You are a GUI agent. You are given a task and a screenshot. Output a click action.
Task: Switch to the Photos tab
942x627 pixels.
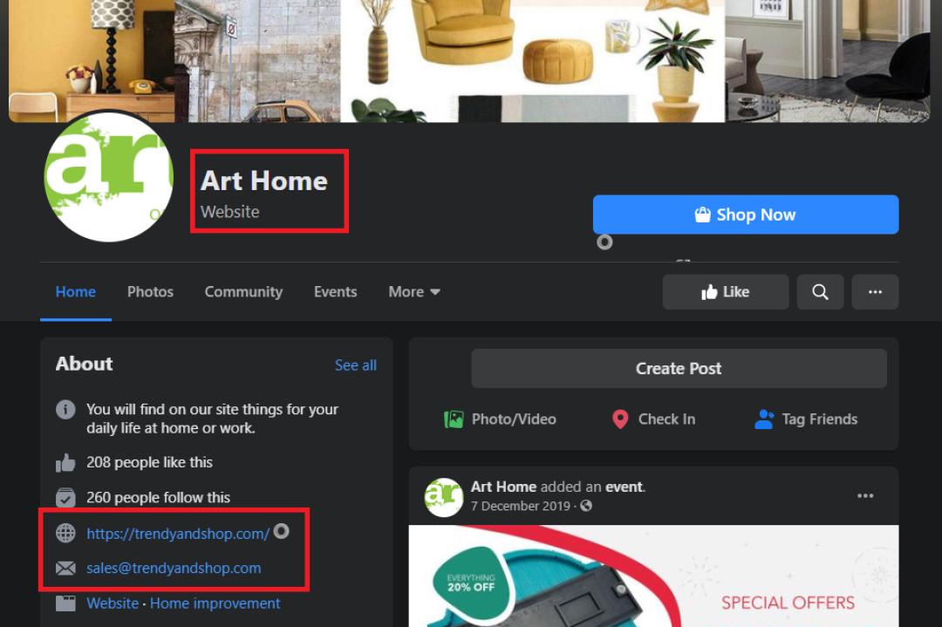pyautogui.click(x=150, y=292)
